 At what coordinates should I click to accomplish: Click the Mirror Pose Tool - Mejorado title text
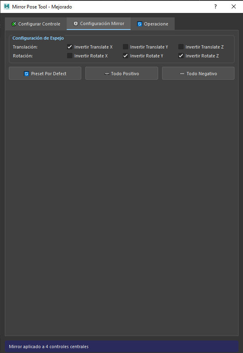[x=42, y=7]
